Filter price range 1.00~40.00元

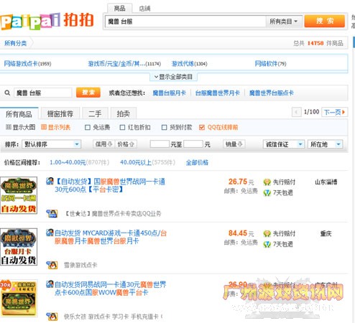click(68, 162)
